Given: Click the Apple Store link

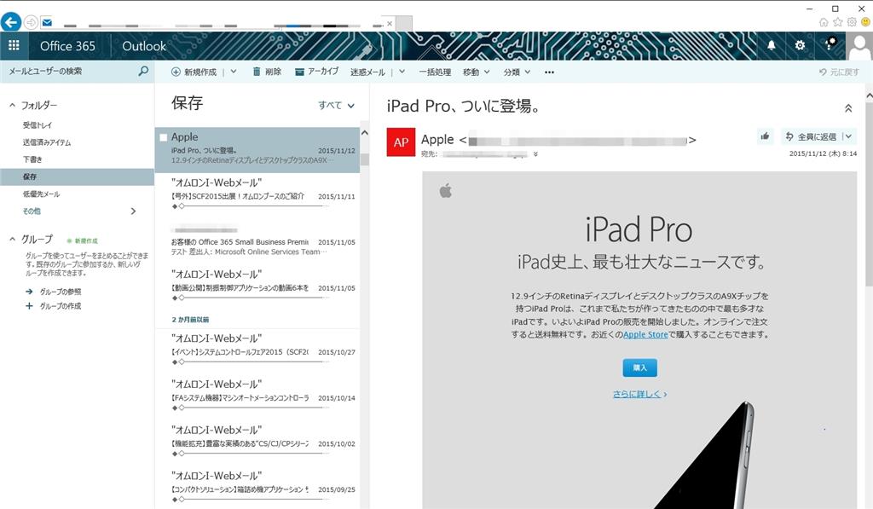Looking at the screenshot, I should click(x=645, y=335).
